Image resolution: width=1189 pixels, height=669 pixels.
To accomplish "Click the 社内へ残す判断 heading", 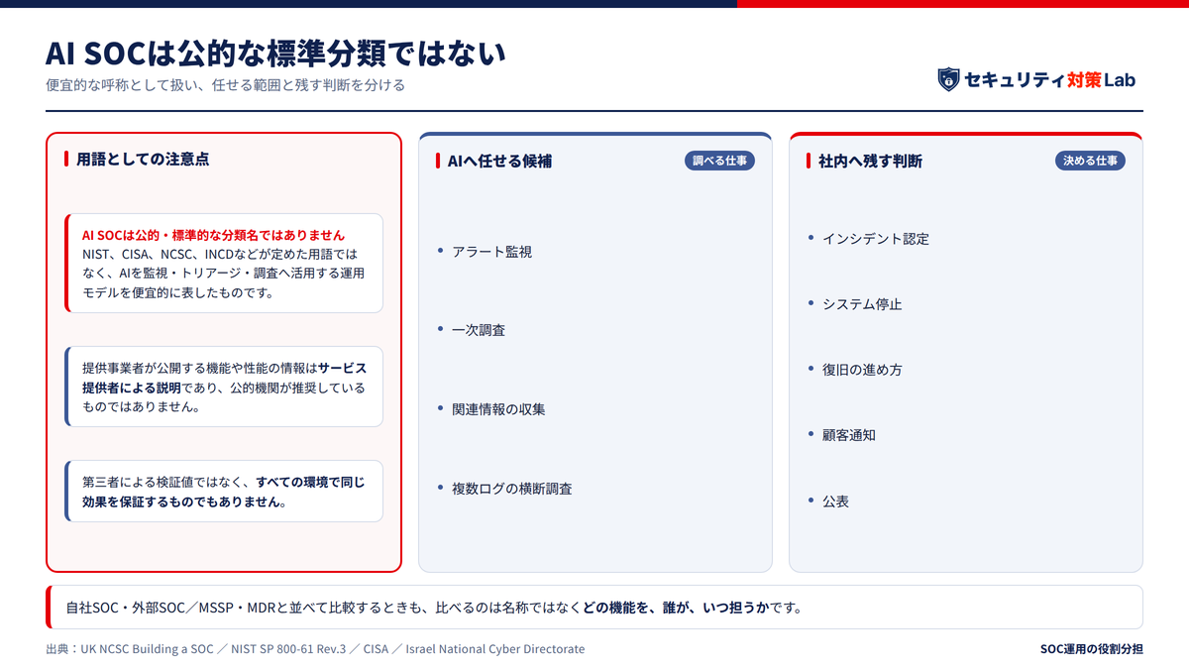I will coord(870,161).
